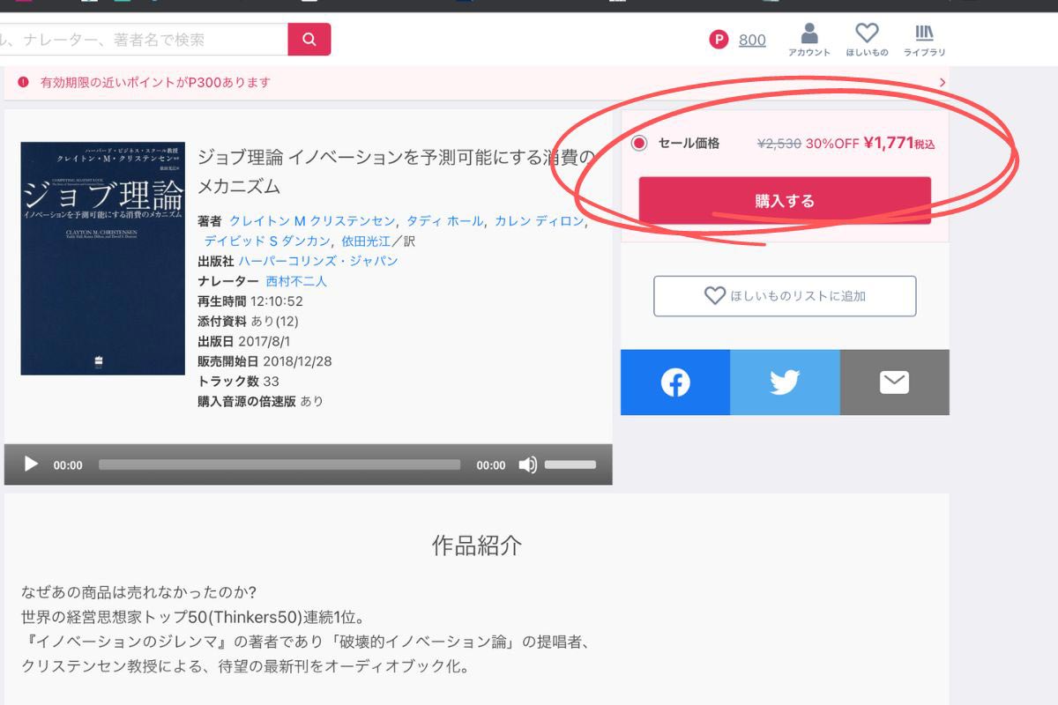Add the book to ほしいものリスト wishlist
The width and height of the screenshot is (1058, 705).
tap(783, 296)
